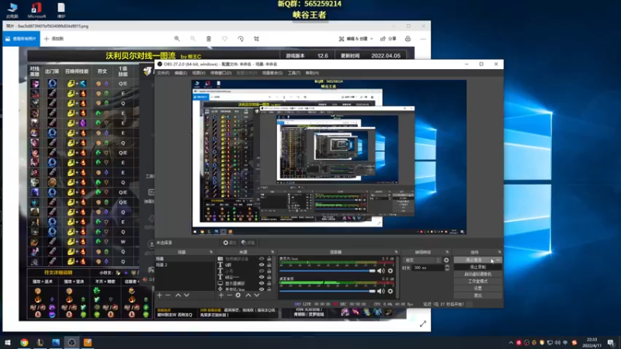This screenshot has height=349, width=621.
Task: Open the OBS 视图(V) menu
Action: pos(199,73)
